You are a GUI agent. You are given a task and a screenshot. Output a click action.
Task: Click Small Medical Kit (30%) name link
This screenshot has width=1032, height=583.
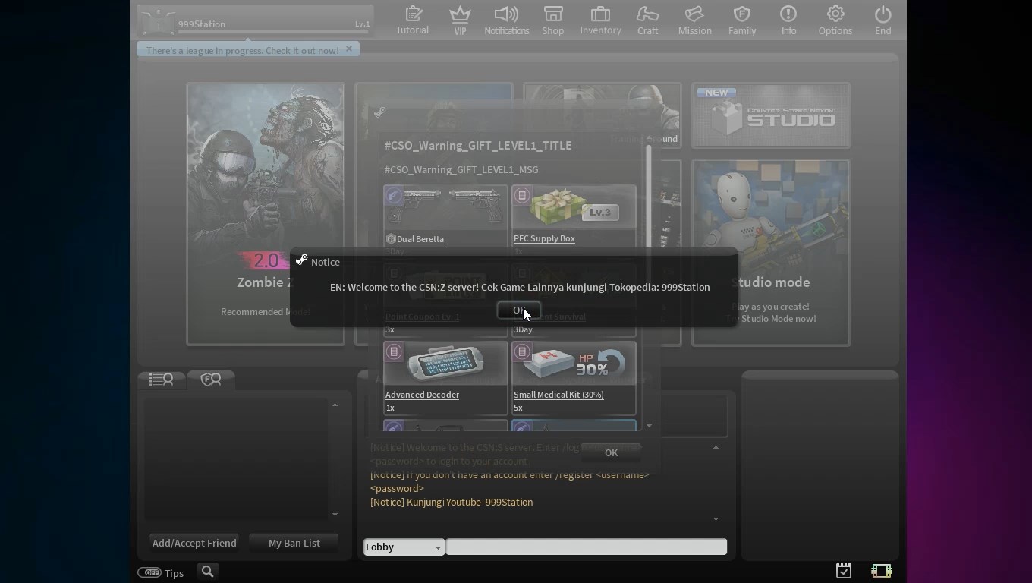tap(558, 395)
